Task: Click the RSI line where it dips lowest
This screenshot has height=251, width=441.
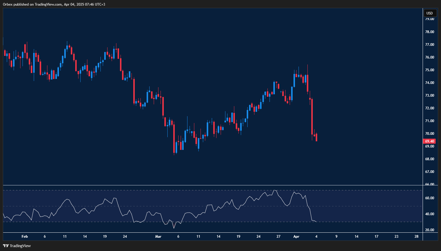Action: [174, 228]
